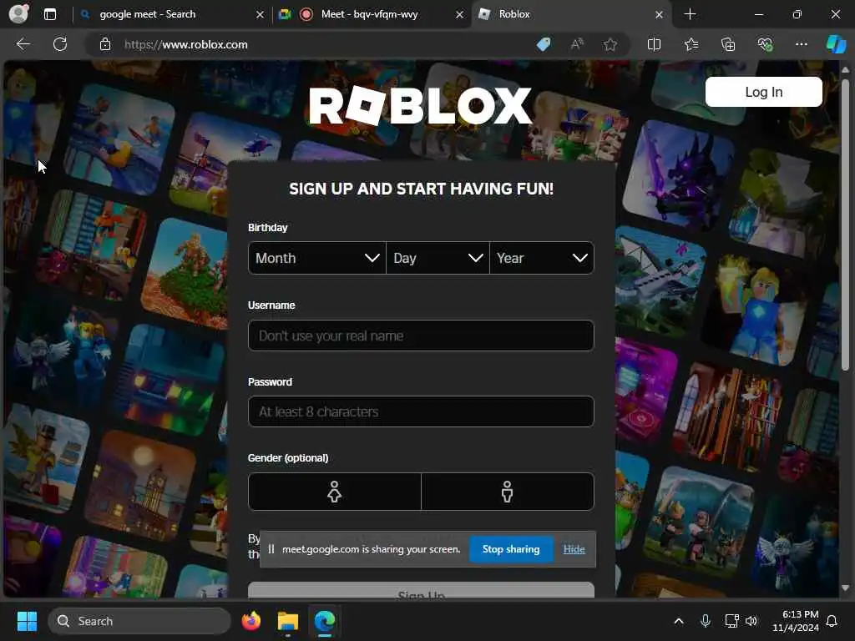Open Settings and more ellipsis menu

pyautogui.click(x=801, y=44)
